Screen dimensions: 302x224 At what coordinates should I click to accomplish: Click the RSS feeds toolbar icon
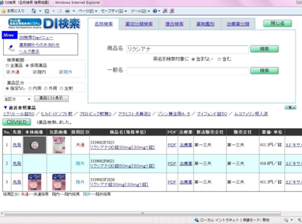coord(47,10)
